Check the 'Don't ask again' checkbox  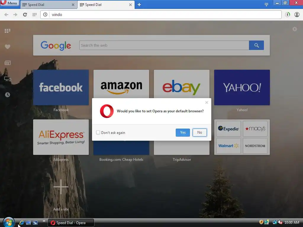(x=98, y=132)
